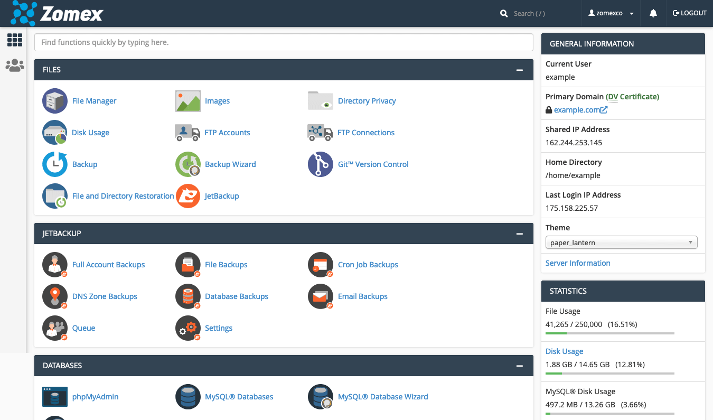This screenshot has width=713, height=420.
Task: Click the Backup Wizard text link
Action: (230, 164)
